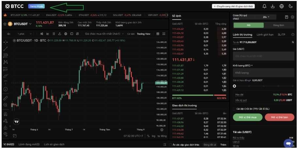Click Chuyển sang chế độ giao dịch thật
This screenshot has height=150, width=298.
(x=233, y=6)
